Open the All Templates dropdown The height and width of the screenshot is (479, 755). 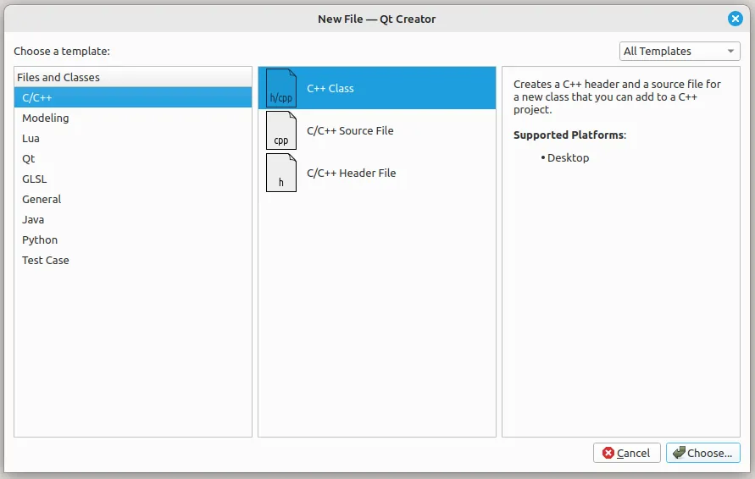680,51
